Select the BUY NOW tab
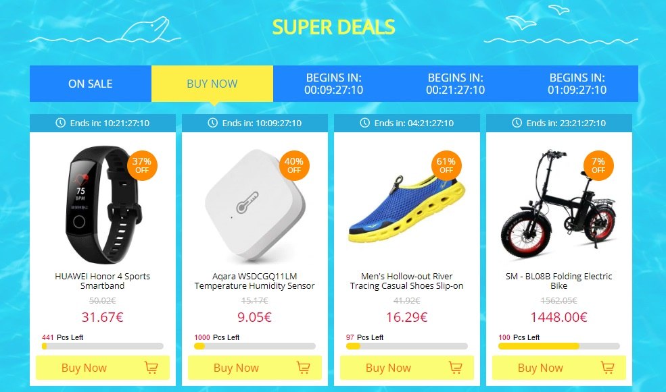The width and height of the screenshot is (666, 392). click(212, 84)
